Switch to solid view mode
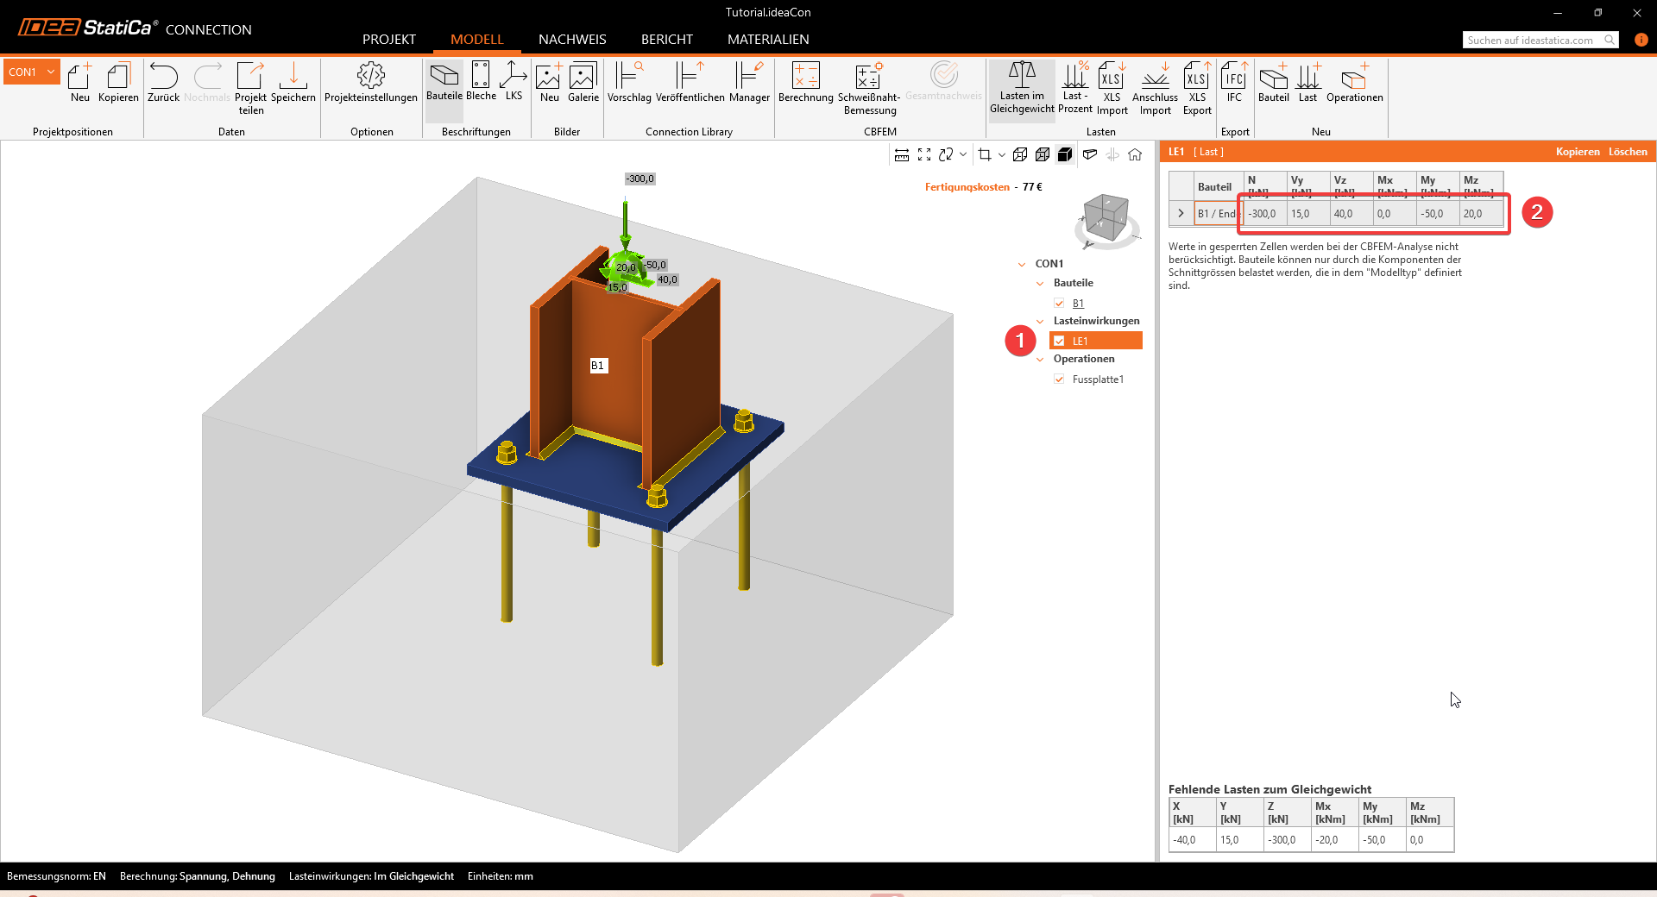This screenshot has width=1657, height=897. point(1065,154)
